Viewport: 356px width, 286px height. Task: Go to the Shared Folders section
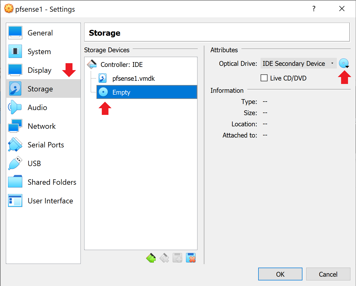[52, 182]
